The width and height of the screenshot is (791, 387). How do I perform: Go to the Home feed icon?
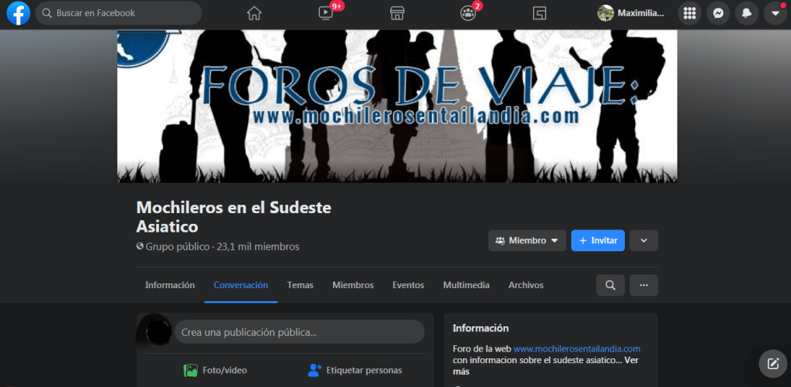[253, 13]
